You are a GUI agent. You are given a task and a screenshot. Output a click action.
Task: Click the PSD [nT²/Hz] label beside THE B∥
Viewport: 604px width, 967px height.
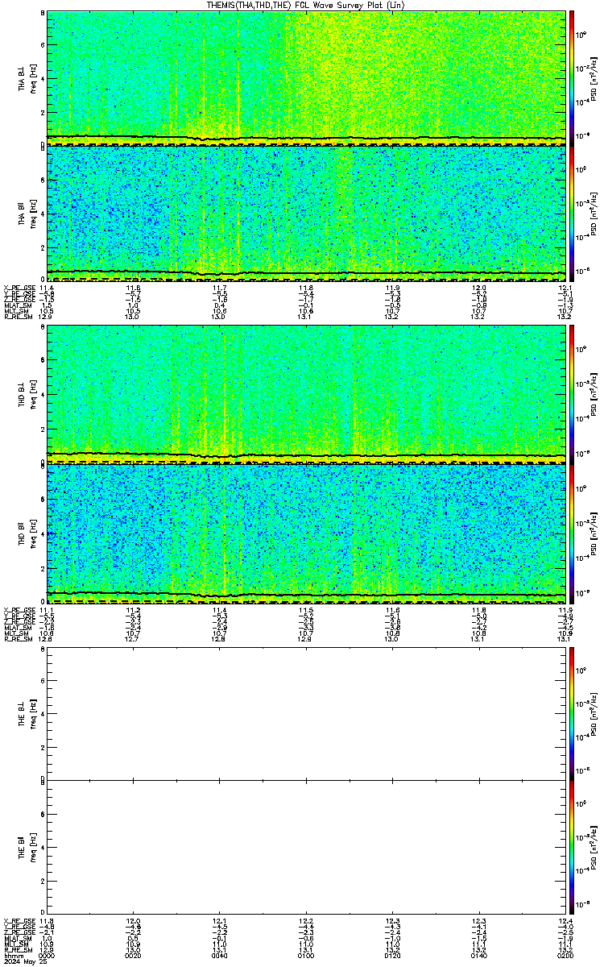click(x=594, y=846)
